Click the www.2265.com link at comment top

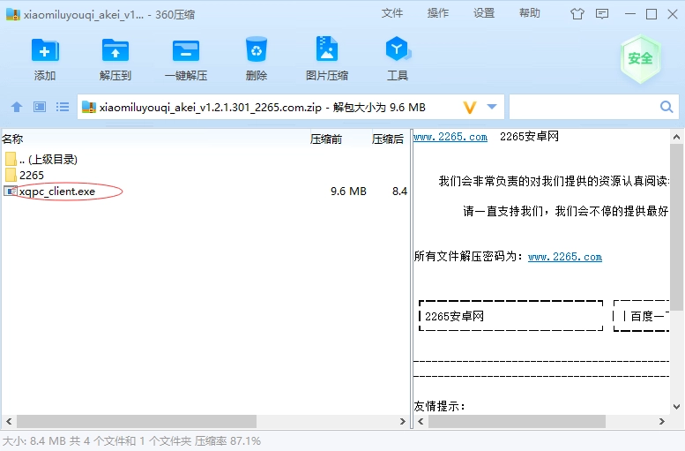tap(450, 137)
